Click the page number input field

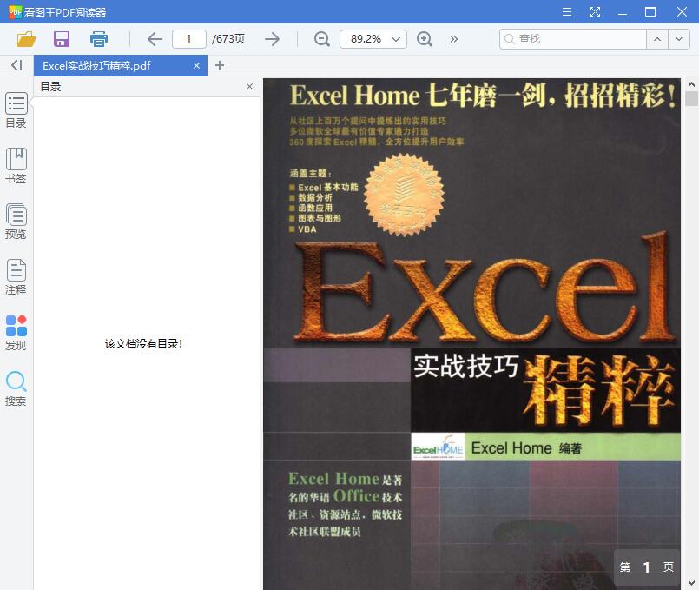[x=189, y=39]
